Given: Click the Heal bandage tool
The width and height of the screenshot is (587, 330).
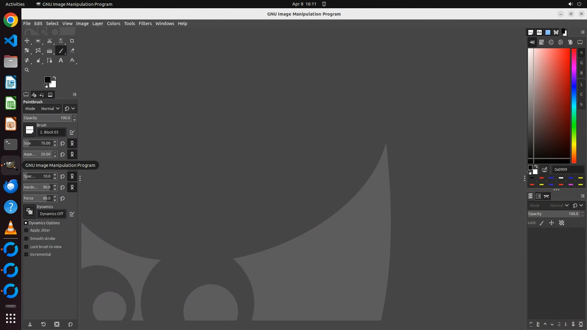Looking at the screenshot, I should [x=27, y=61].
